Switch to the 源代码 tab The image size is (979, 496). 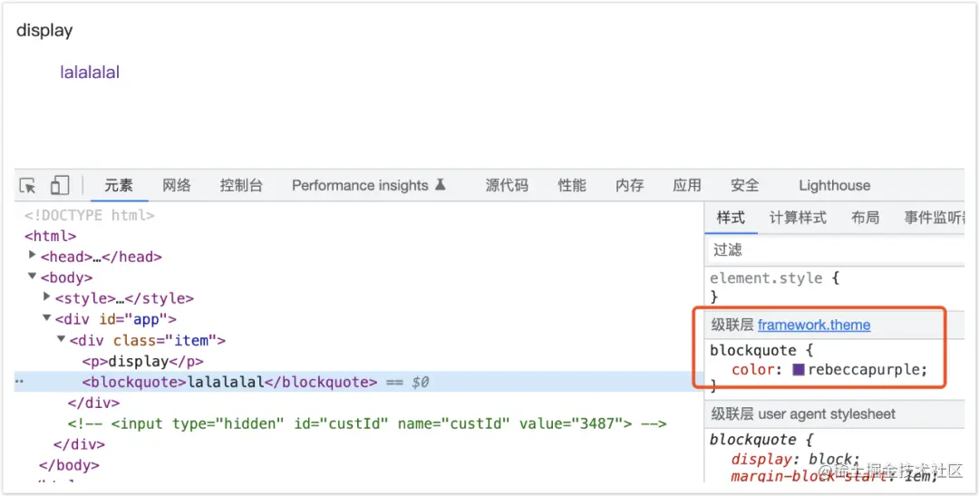click(507, 186)
